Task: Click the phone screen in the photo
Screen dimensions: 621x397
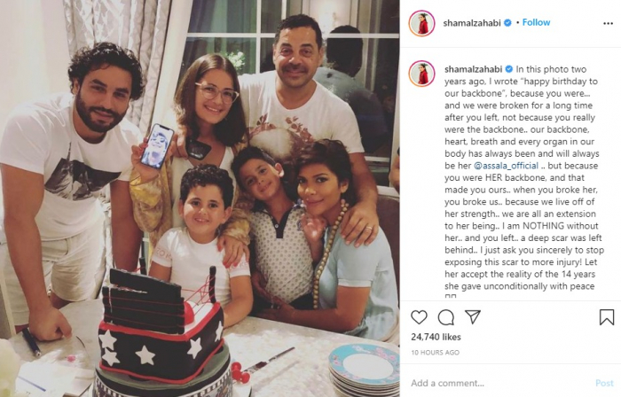Action: coord(158,146)
